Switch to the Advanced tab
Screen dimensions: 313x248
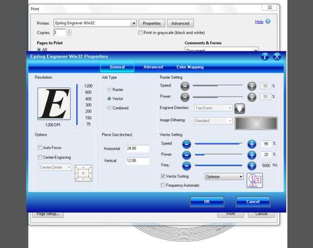(x=153, y=67)
